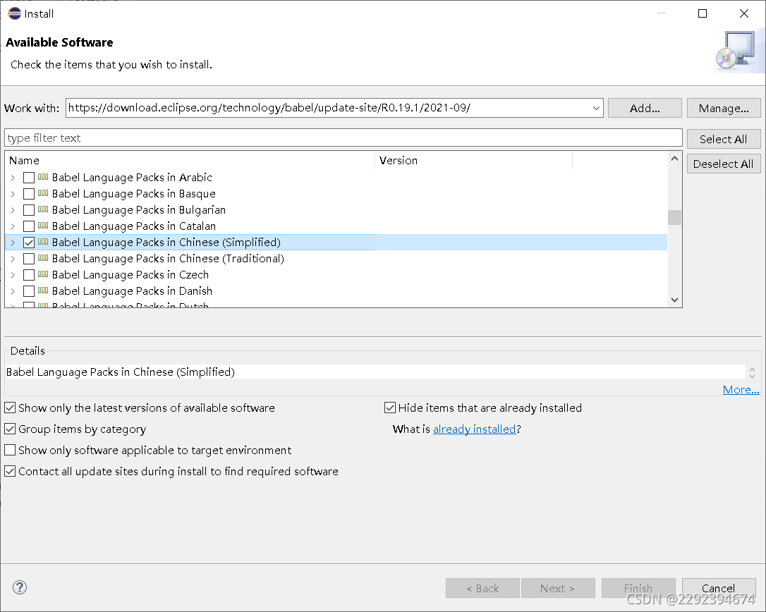766x612 pixels.
Task: Click the list scroll down arrow
Action: (x=674, y=300)
